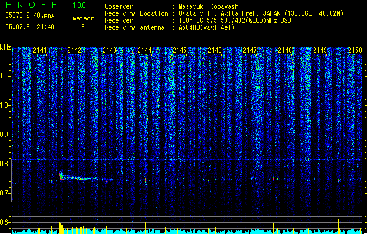
Task: Click the 2144 time marker
Action: 145,50
